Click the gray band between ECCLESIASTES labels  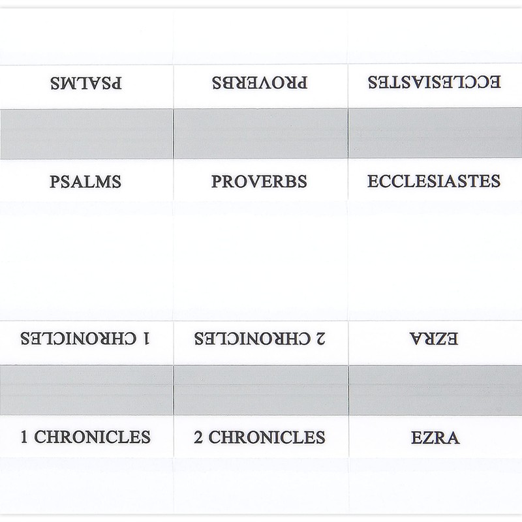pyautogui.click(x=435, y=133)
